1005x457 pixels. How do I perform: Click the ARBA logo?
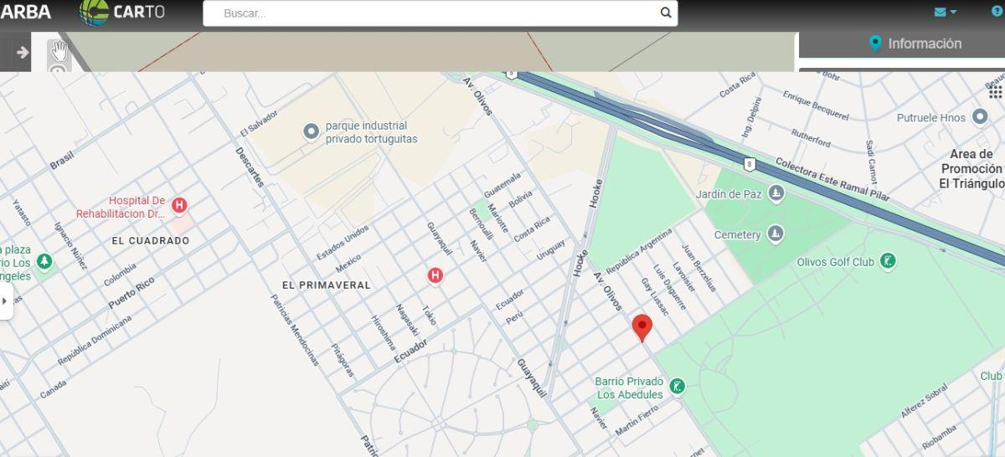tap(25, 12)
